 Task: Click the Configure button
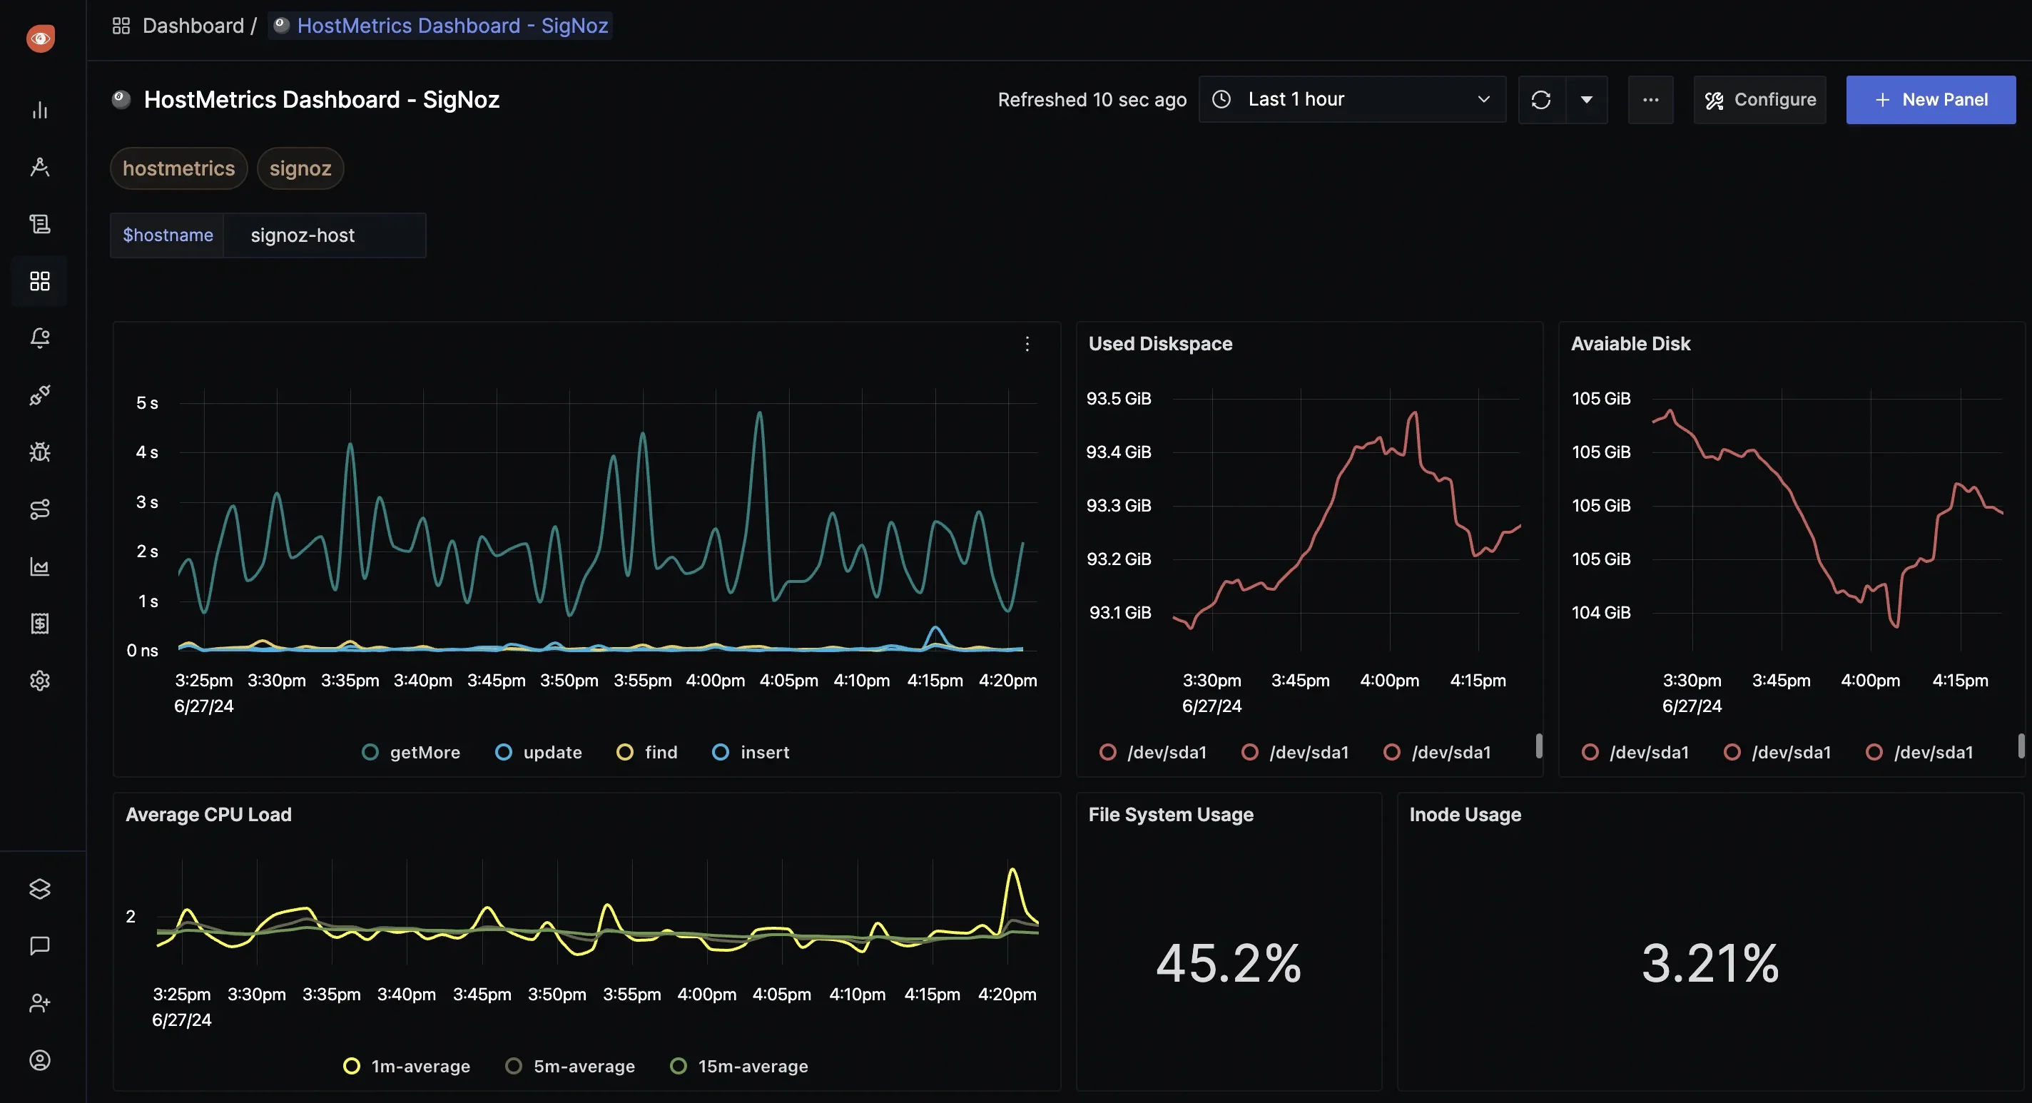[1760, 99]
